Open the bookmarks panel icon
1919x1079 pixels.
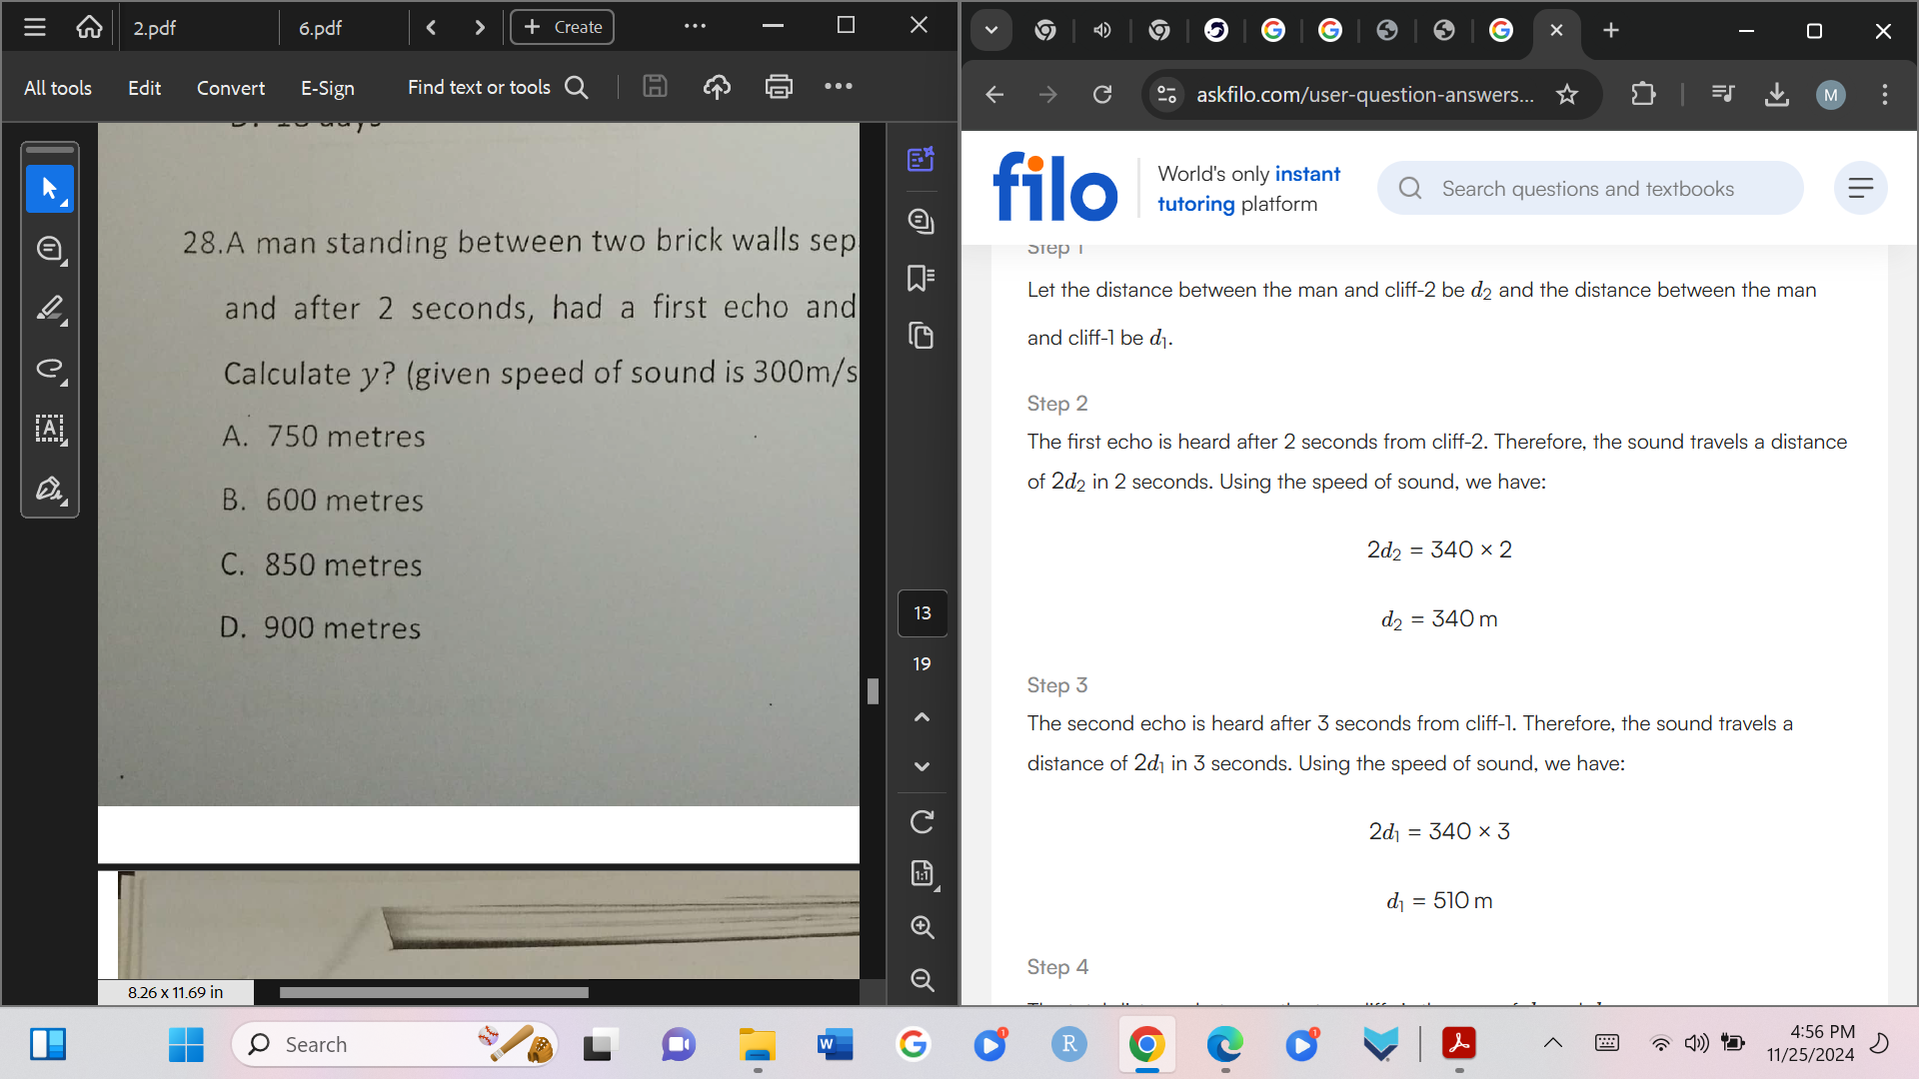(x=921, y=278)
